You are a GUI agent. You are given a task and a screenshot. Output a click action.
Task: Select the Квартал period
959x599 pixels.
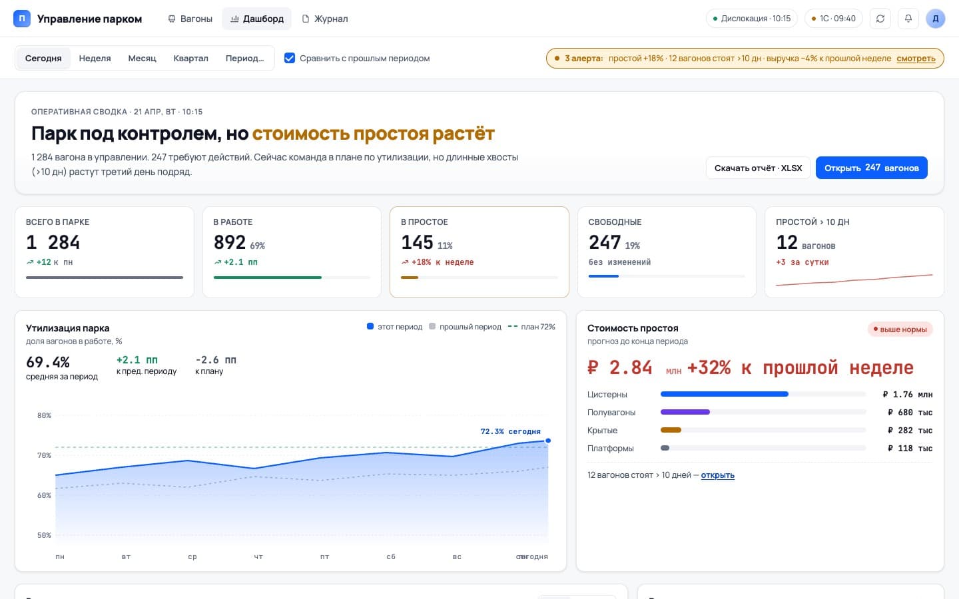[x=191, y=59]
